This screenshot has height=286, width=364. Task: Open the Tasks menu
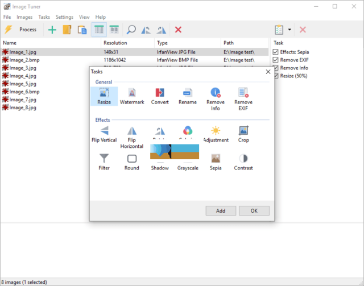[44, 17]
